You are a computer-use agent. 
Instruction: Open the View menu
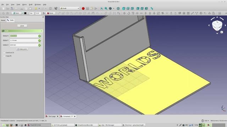[x=13, y=5]
